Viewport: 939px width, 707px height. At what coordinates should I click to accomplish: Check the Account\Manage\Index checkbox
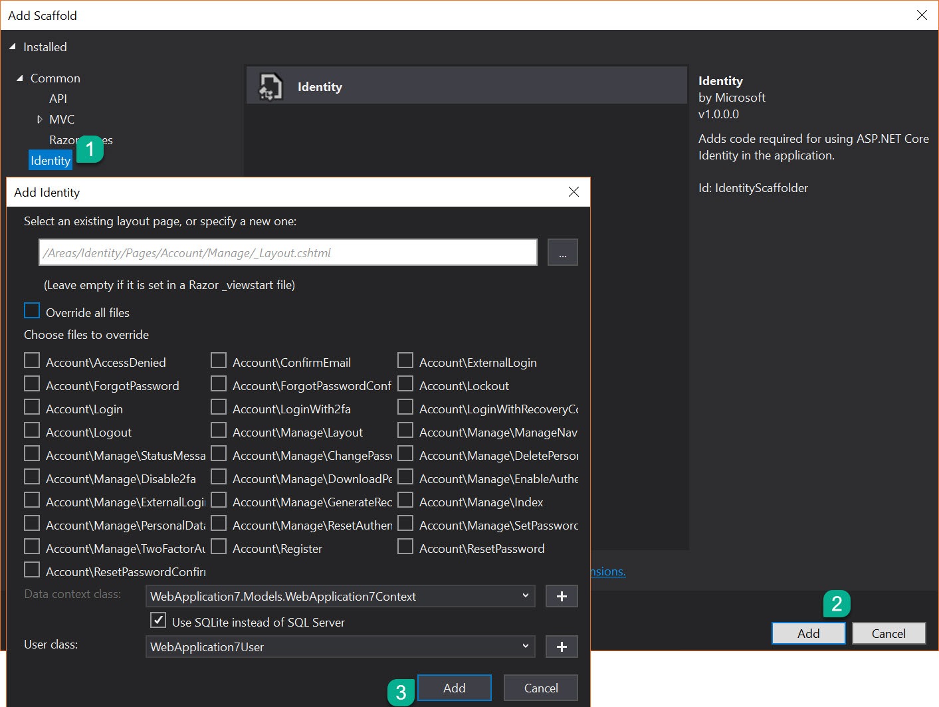(x=405, y=500)
